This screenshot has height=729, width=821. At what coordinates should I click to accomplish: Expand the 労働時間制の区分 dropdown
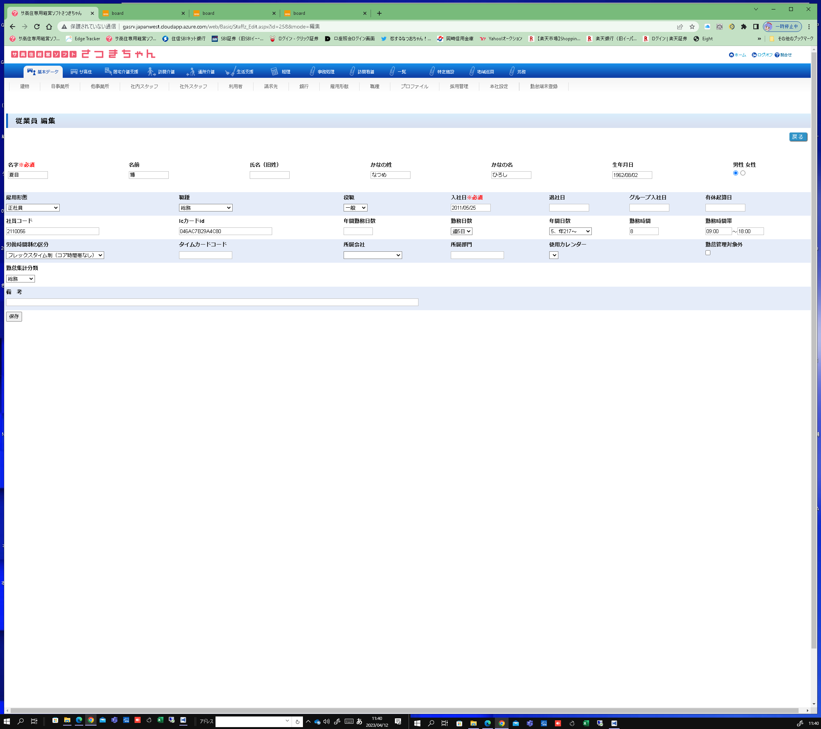click(55, 255)
